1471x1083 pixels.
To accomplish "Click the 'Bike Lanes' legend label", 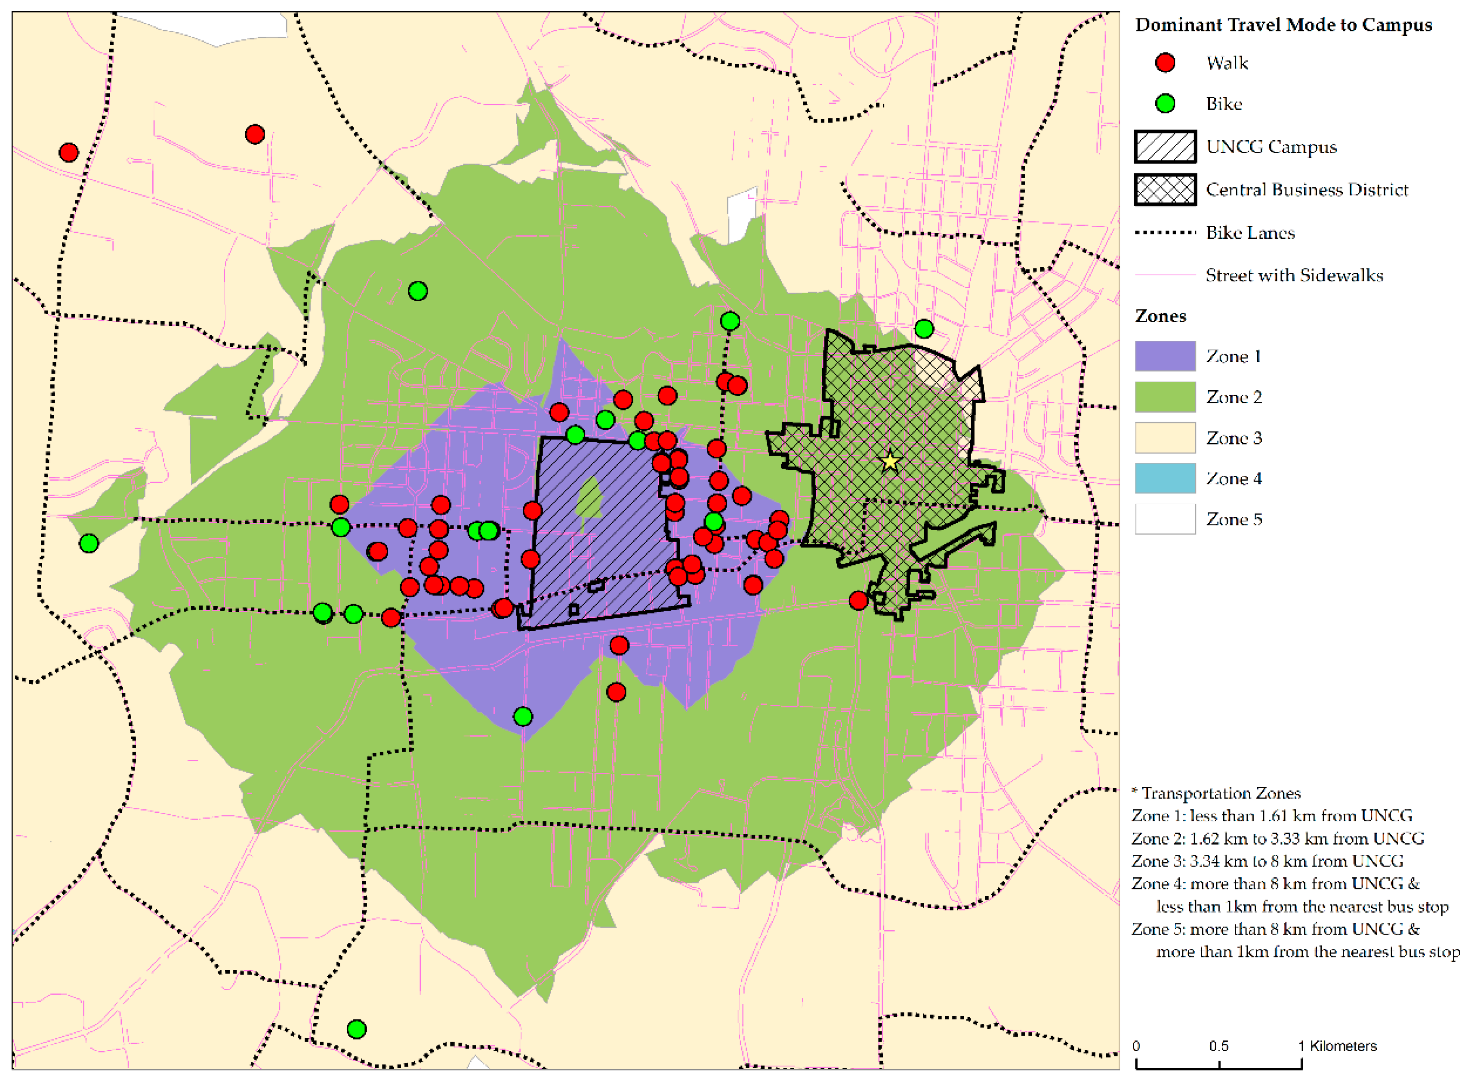I will click(1250, 233).
